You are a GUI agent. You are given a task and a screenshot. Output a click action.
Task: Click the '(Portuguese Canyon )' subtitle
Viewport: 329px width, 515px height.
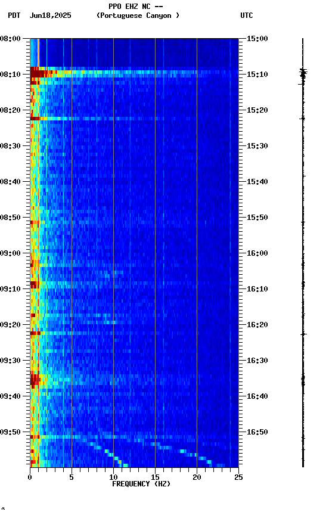click(x=138, y=15)
